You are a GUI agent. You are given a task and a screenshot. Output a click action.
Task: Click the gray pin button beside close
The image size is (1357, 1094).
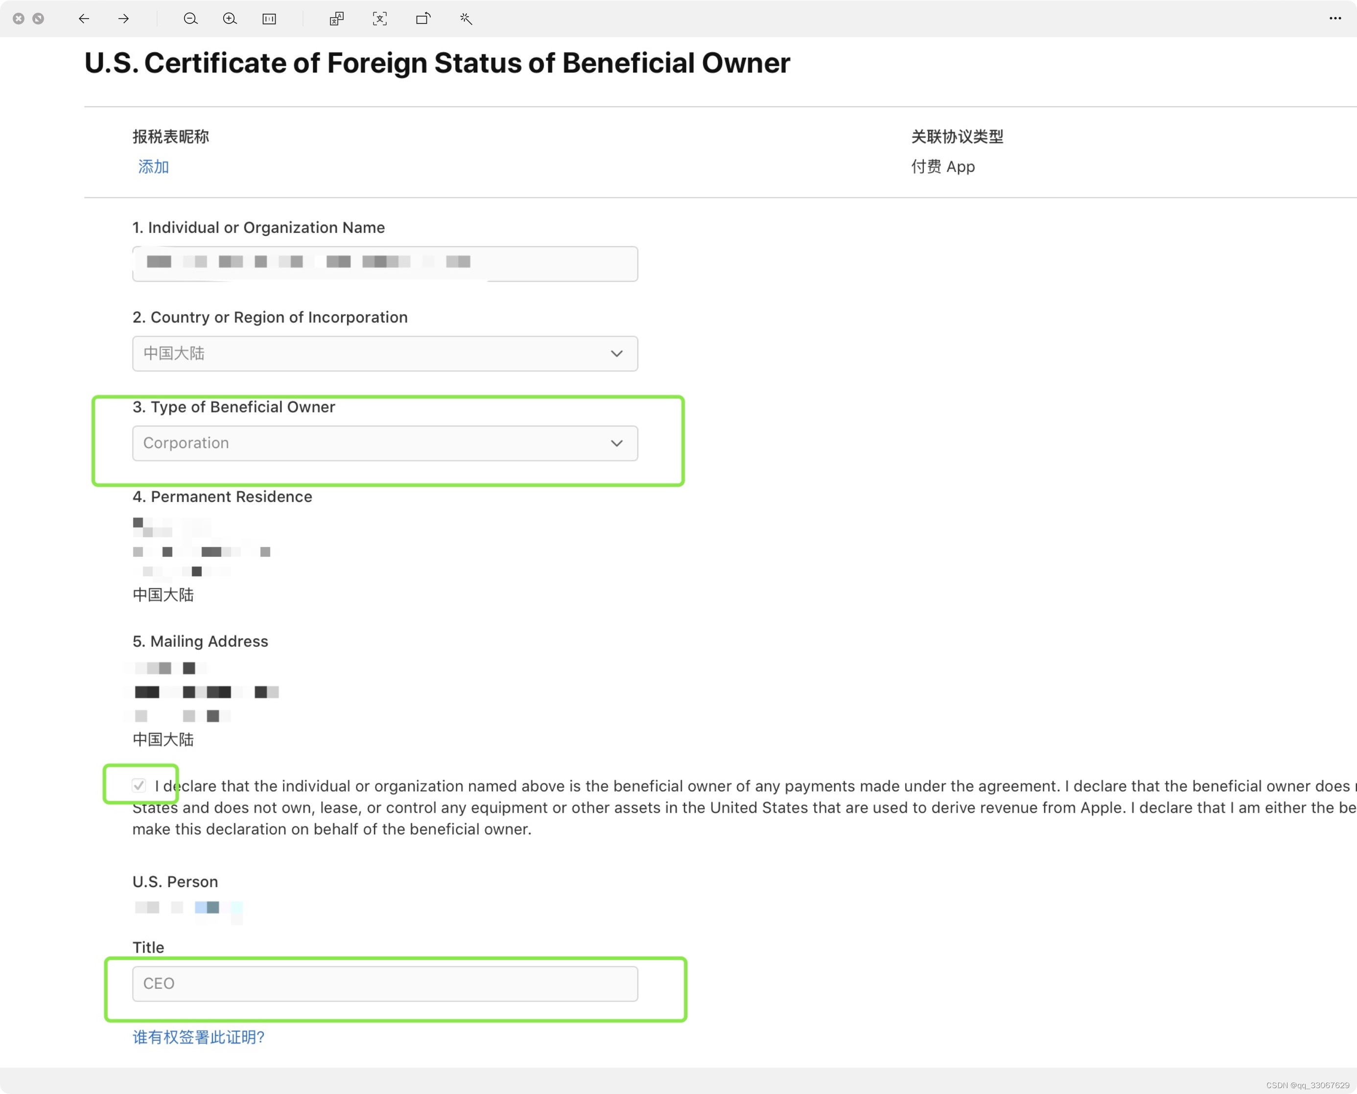point(39,19)
